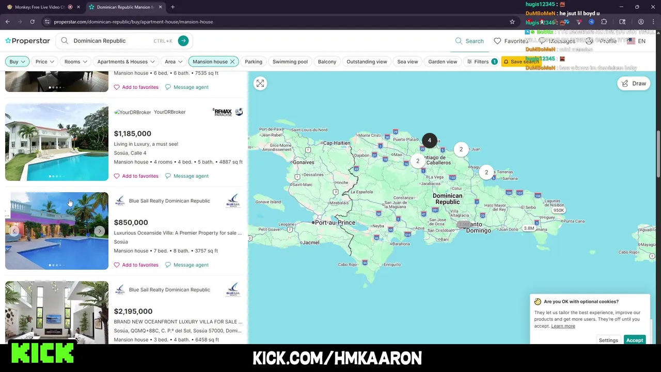Submit search with green arrow button
The width and height of the screenshot is (661, 372).
[x=183, y=41]
